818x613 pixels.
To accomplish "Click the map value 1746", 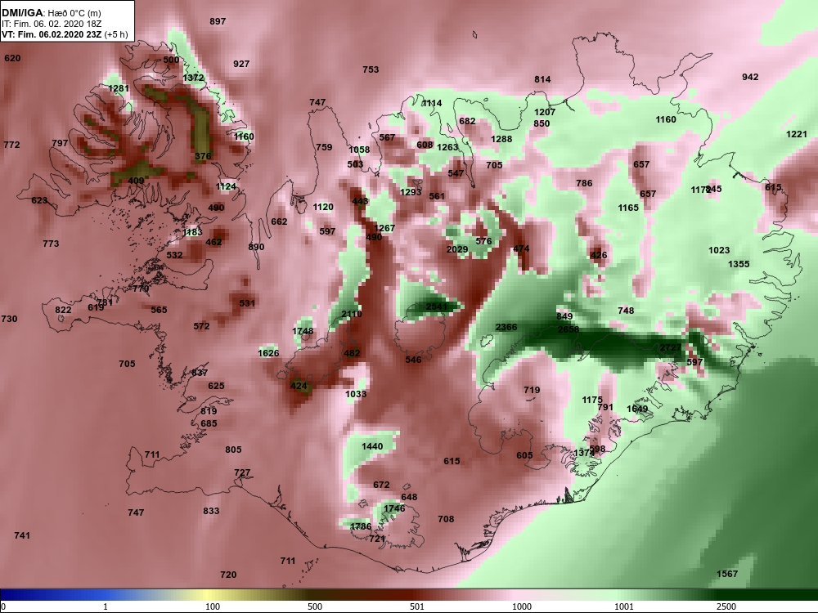I will coord(394,508).
